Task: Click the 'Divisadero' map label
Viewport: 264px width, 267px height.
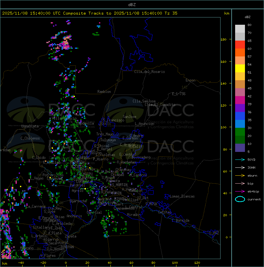Action: [x=141, y=157]
